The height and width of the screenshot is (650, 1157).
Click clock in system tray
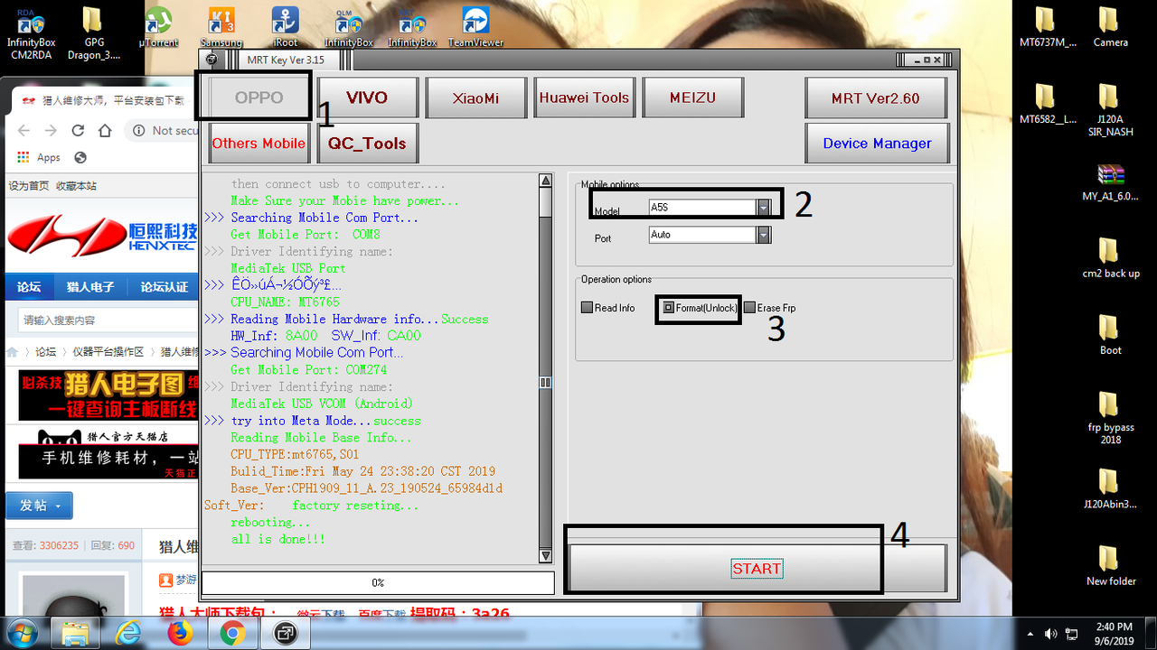pos(1112,633)
